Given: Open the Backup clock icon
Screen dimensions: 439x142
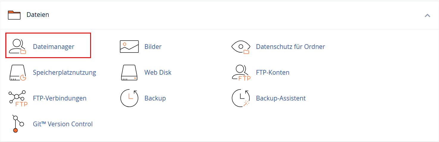Looking at the screenshot, I should 129,98.
